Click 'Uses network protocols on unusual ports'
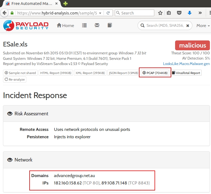 [92, 130]
